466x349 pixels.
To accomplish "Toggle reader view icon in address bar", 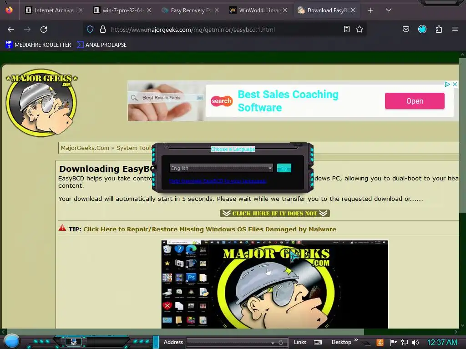I will (346, 29).
